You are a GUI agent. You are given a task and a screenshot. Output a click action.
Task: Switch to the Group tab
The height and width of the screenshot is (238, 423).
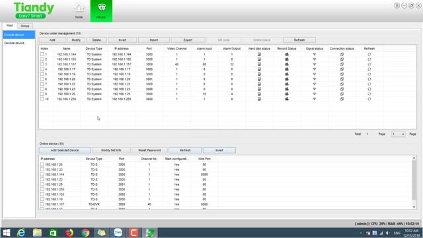click(x=25, y=26)
